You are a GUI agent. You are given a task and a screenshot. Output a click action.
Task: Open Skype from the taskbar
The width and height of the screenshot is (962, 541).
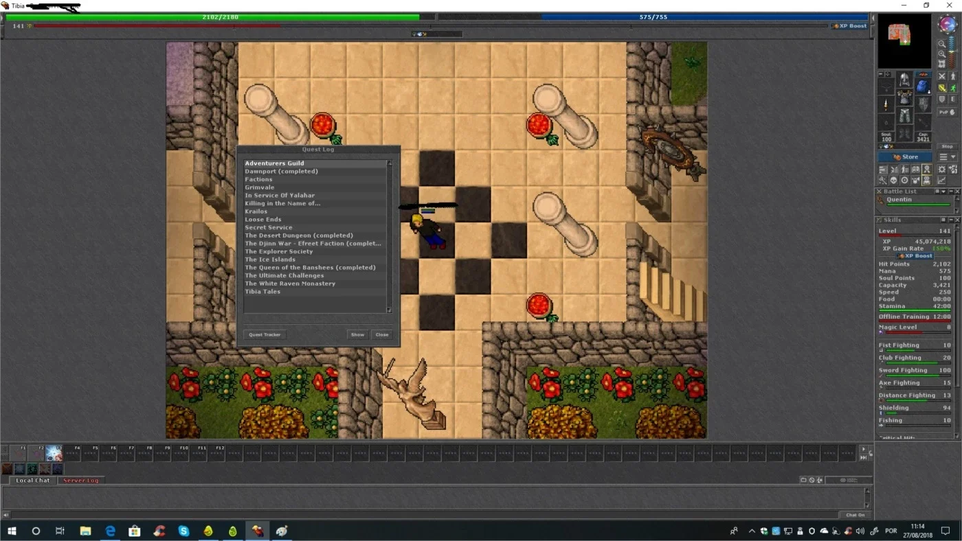click(183, 531)
